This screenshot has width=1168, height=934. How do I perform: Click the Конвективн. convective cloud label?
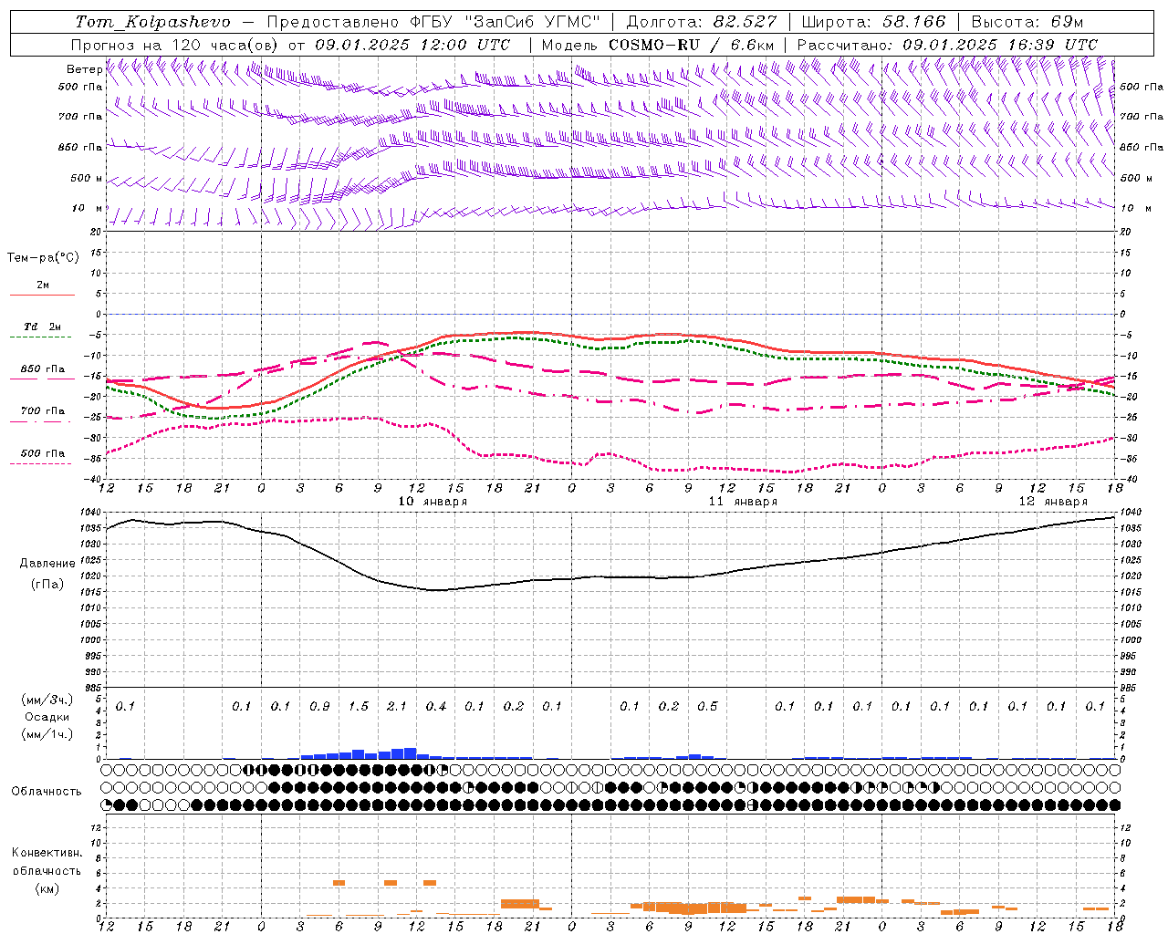47,853
